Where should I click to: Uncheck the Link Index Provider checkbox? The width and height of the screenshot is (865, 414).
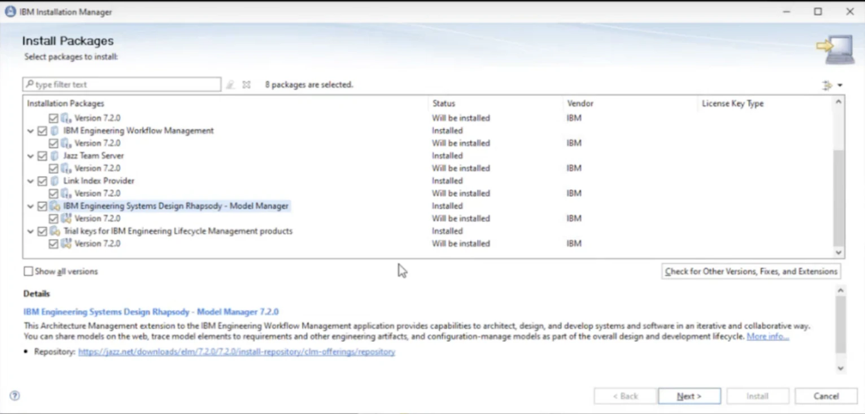tap(42, 181)
